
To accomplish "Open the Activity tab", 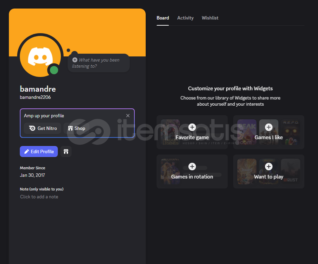I will [185, 18].
